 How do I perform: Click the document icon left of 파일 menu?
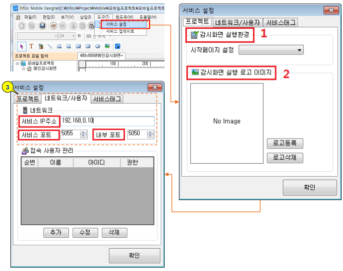[18, 17]
